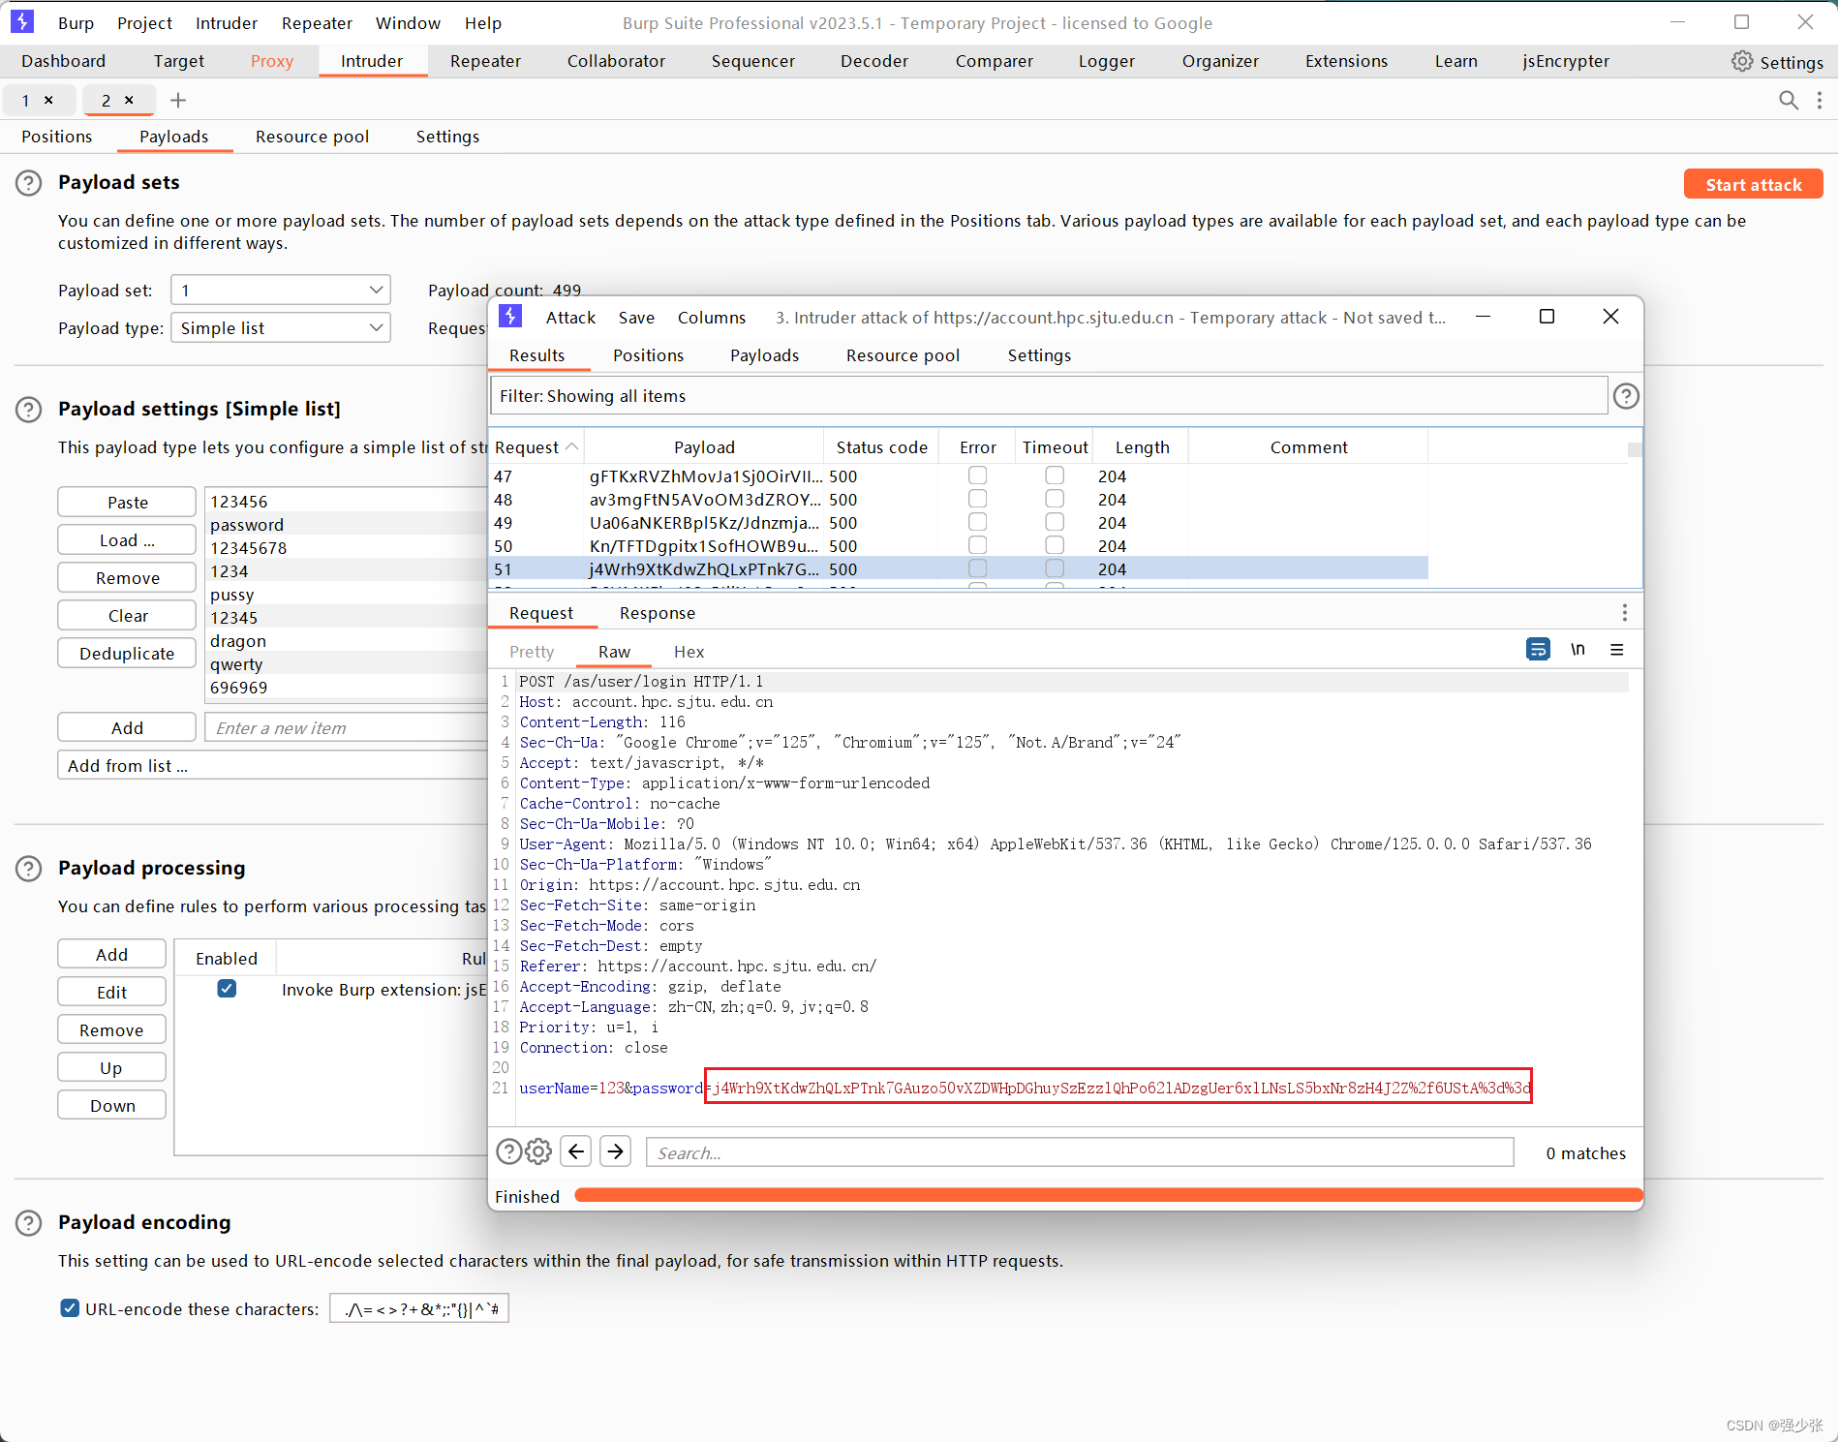Click the Finished attack progress bar
Screen dimensions: 1838x1442
(1108, 1195)
